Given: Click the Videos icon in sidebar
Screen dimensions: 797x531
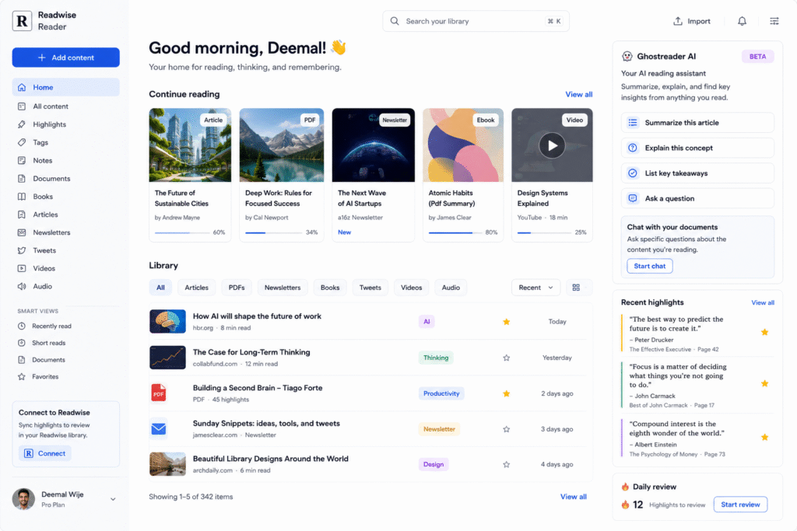Looking at the screenshot, I should (x=21, y=268).
